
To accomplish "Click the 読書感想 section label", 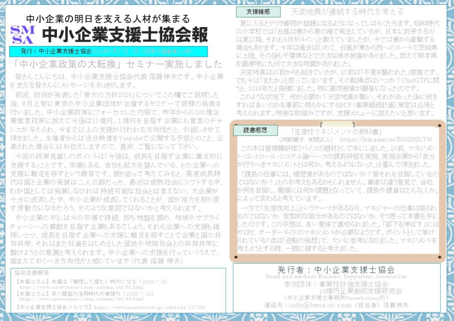I will tap(255, 130).
